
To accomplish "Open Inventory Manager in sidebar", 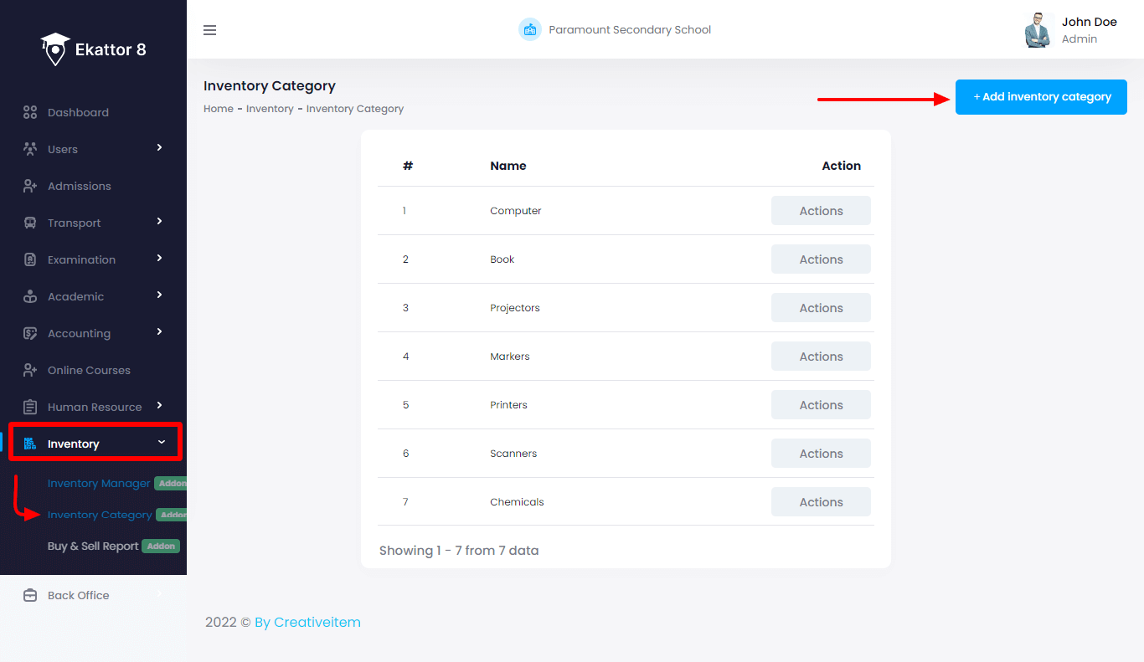I will (x=99, y=484).
